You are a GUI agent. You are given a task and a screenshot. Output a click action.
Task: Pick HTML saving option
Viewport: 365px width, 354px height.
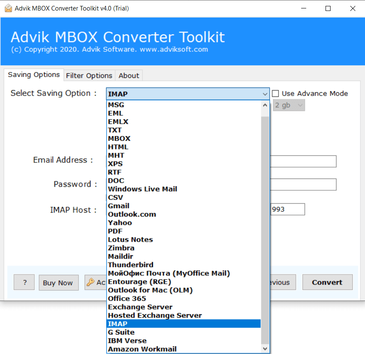coord(184,147)
